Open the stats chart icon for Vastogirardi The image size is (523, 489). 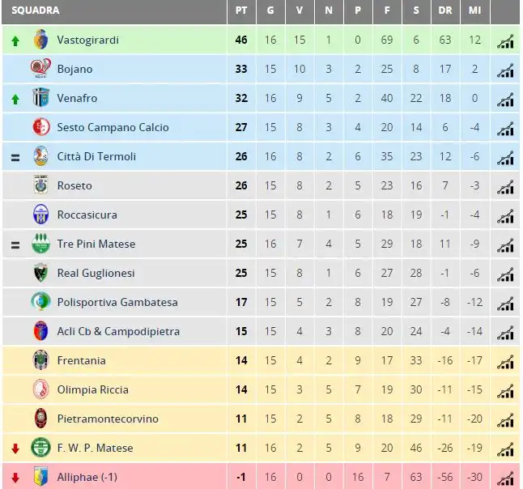(x=505, y=41)
